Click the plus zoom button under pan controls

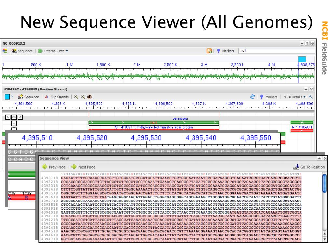click(x=14, y=123)
